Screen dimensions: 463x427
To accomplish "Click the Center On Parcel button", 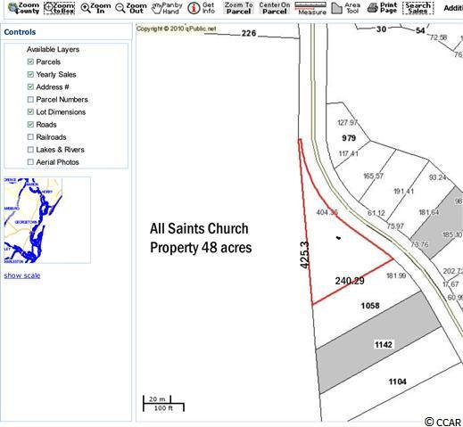I will point(275,8).
